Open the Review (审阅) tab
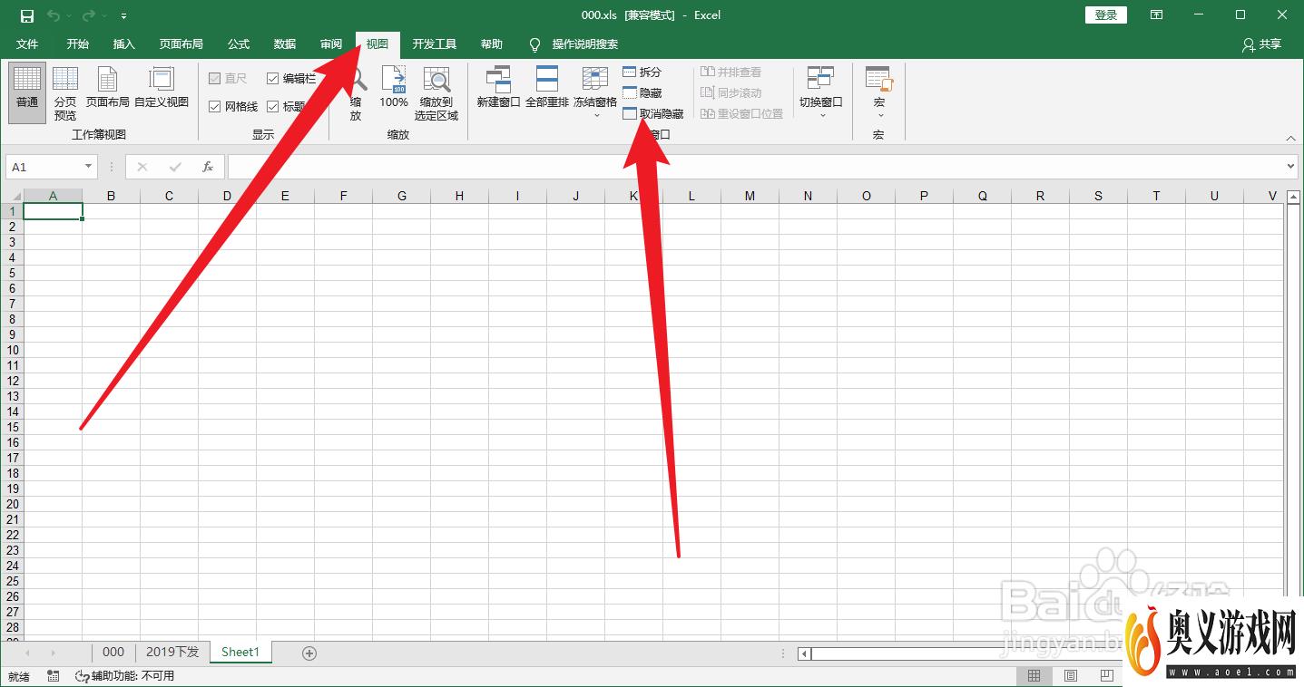Screen dimensions: 1304x687 click(x=331, y=44)
